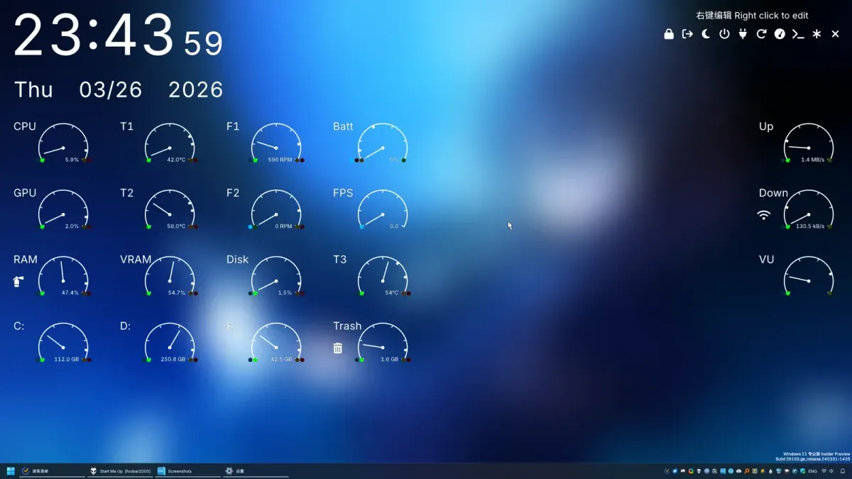Click the GPU gauge dial
The image size is (852, 479).
click(x=63, y=211)
